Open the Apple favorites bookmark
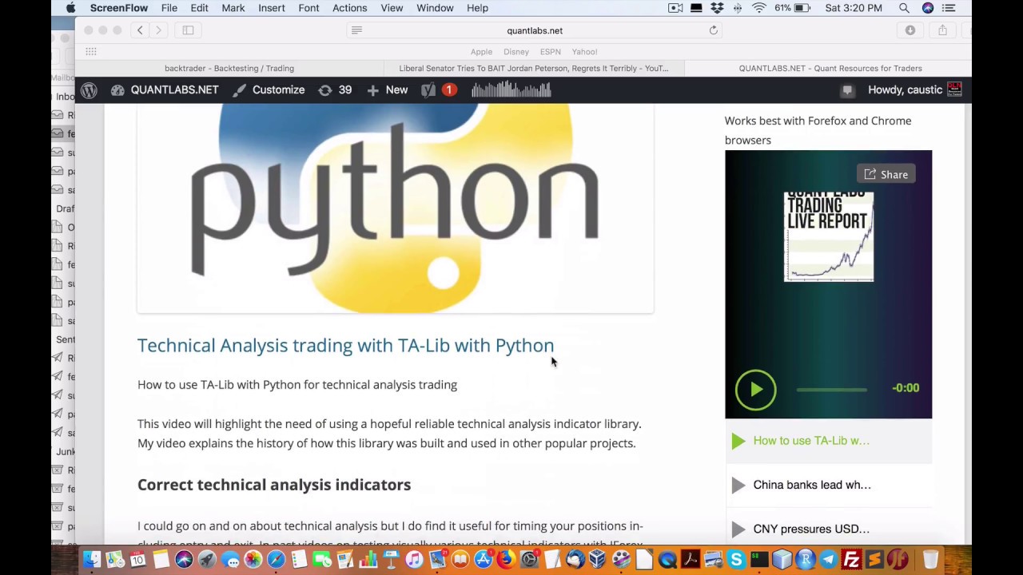This screenshot has width=1023, height=575. click(481, 52)
